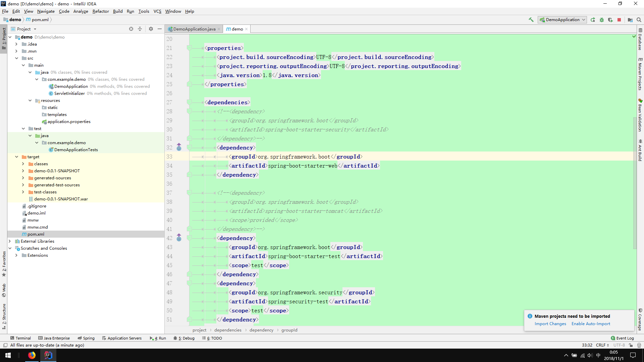Collapse the target folder in project tree
The height and width of the screenshot is (362, 644).
(16, 157)
